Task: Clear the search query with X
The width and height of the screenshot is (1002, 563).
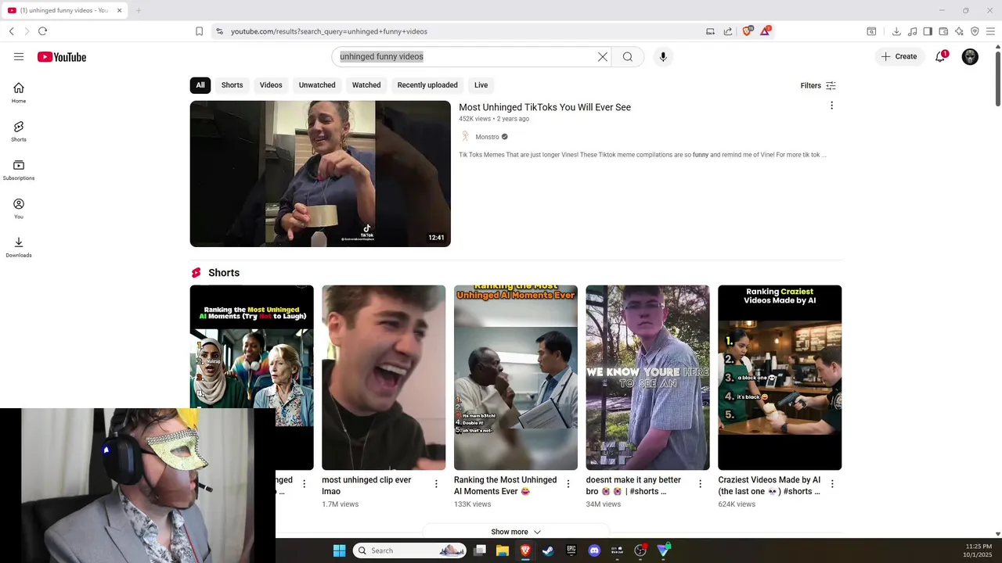Action: (603, 56)
